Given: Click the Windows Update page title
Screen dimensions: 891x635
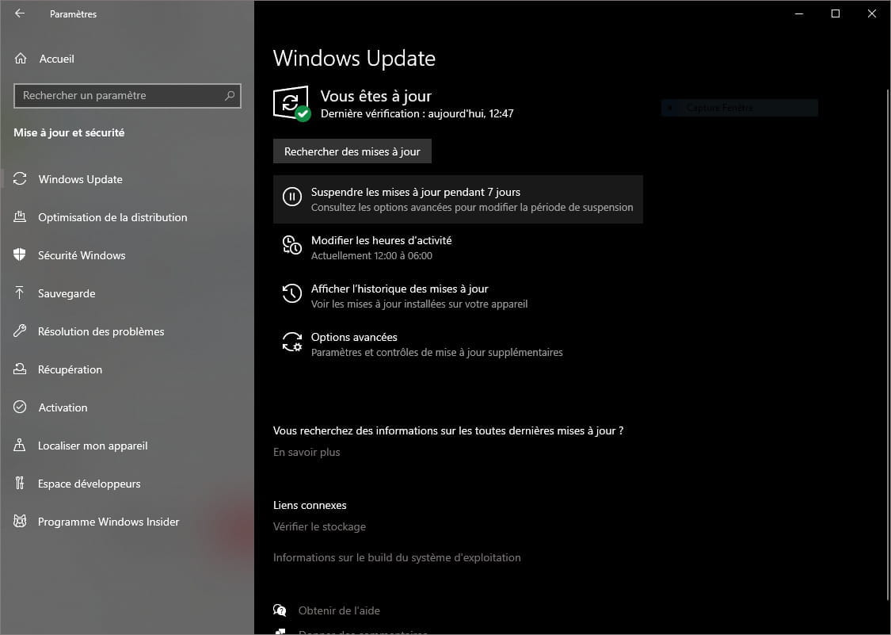Looking at the screenshot, I should click(x=354, y=59).
